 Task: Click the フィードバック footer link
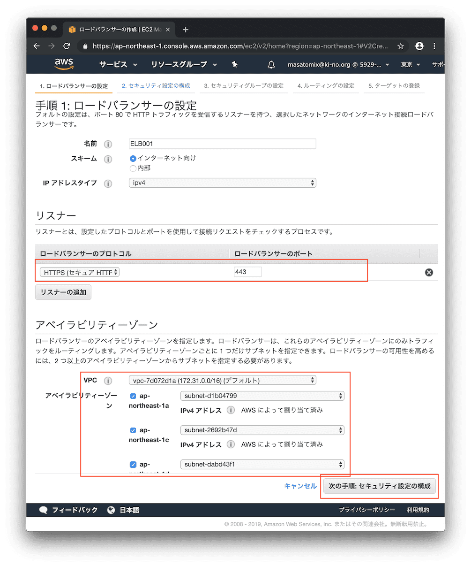pyautogui.click(x=75, y=510)
